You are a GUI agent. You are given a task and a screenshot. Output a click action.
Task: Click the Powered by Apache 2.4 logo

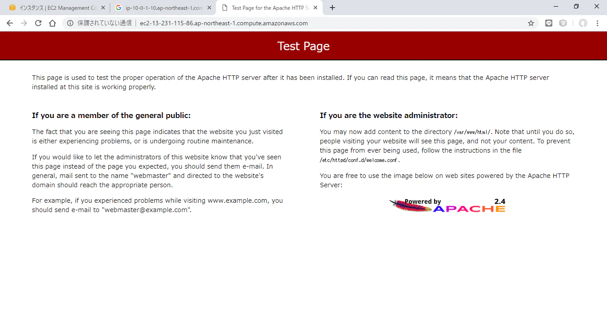447,205
